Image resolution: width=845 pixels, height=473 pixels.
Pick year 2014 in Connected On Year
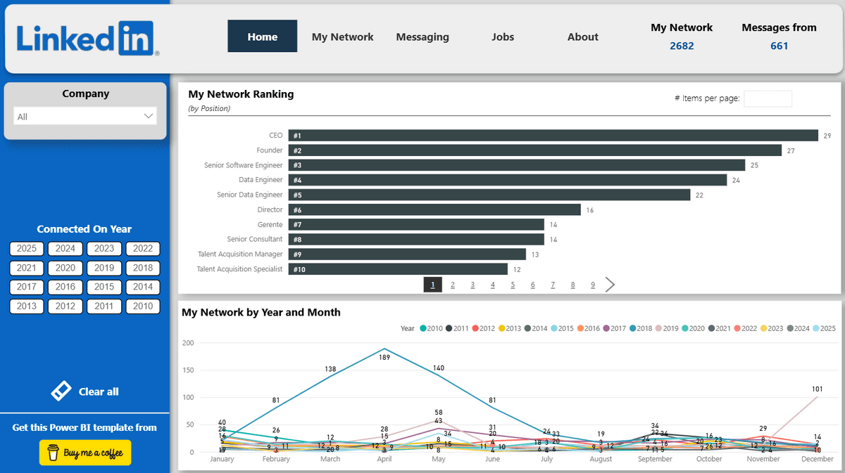(x=143, y=287)
